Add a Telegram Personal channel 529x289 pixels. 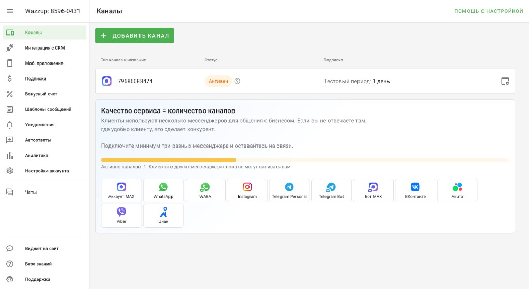[x=289, y=190]
